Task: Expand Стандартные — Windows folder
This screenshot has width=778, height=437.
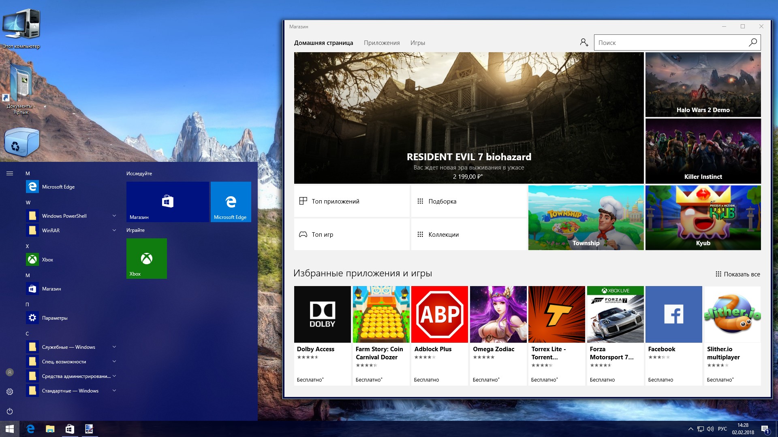Action: [x=114, y=390]
